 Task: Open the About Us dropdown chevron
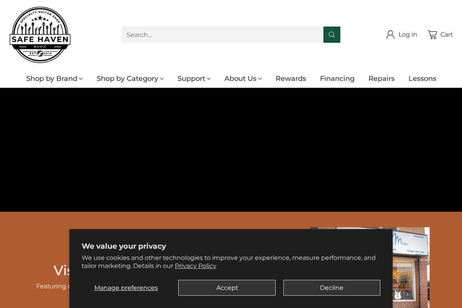tap(260, 79)
